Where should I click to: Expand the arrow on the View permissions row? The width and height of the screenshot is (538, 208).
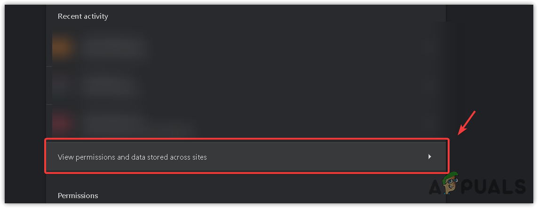click(429, 157)
